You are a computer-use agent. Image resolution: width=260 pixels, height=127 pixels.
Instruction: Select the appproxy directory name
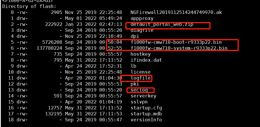142,18
